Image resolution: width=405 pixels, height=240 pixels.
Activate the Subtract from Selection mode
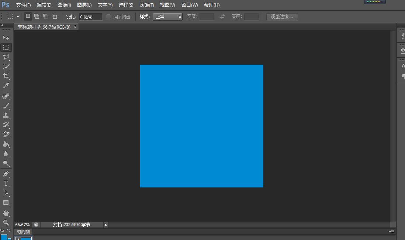coord(45,16)
